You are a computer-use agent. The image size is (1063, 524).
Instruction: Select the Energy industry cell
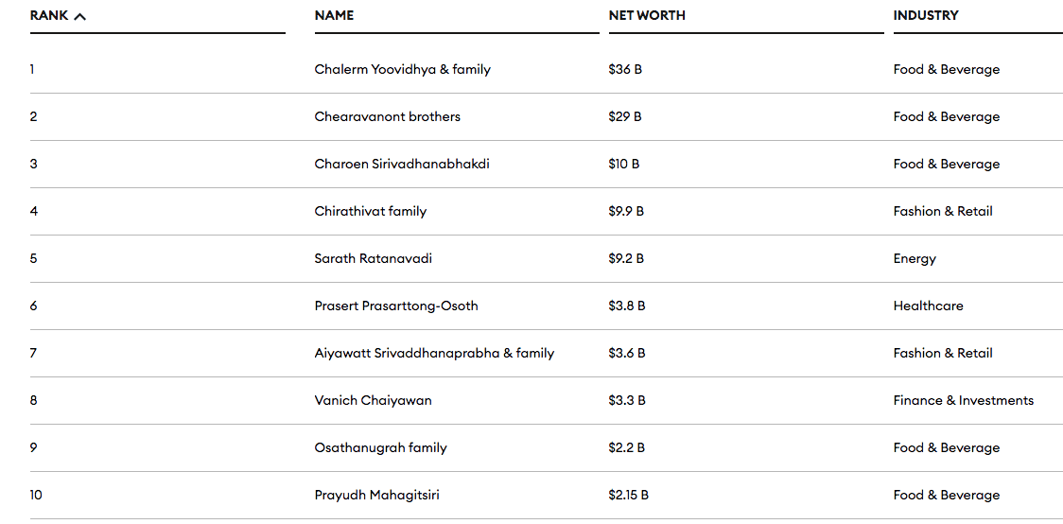[915, 259]
